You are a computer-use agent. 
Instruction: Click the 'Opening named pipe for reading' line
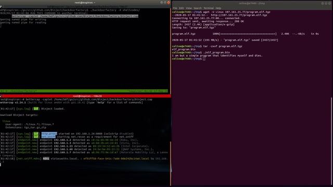[23, 22]
